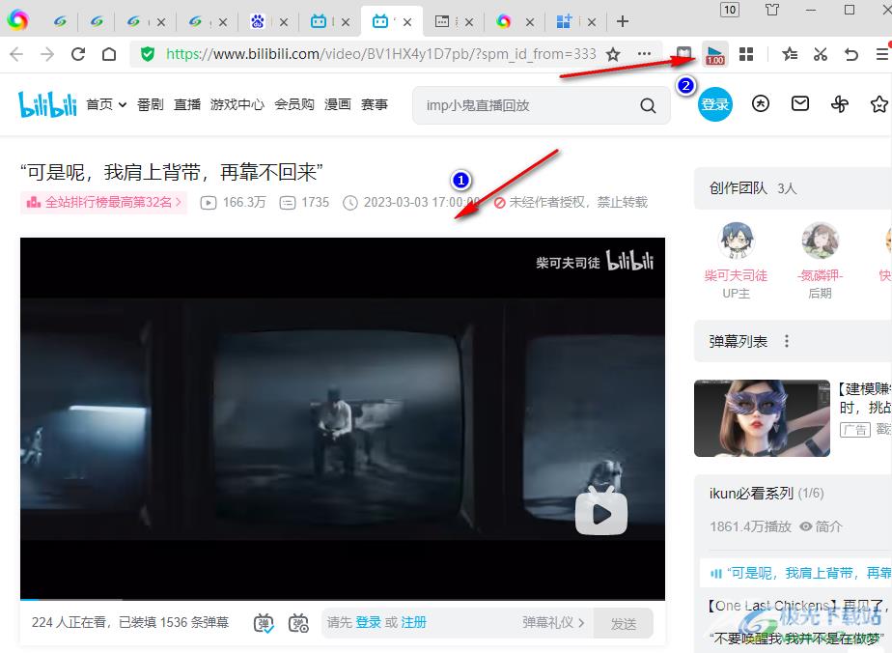Click the 360 browser logo

click(17, 20)
